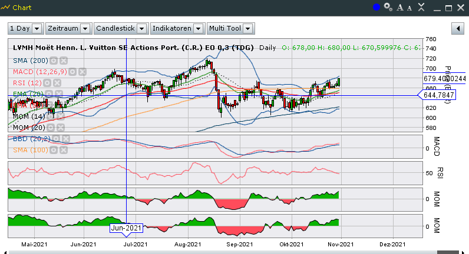Click the SMA (200) legend label
The image size is (469, 254).
click(x=31, y=61)
